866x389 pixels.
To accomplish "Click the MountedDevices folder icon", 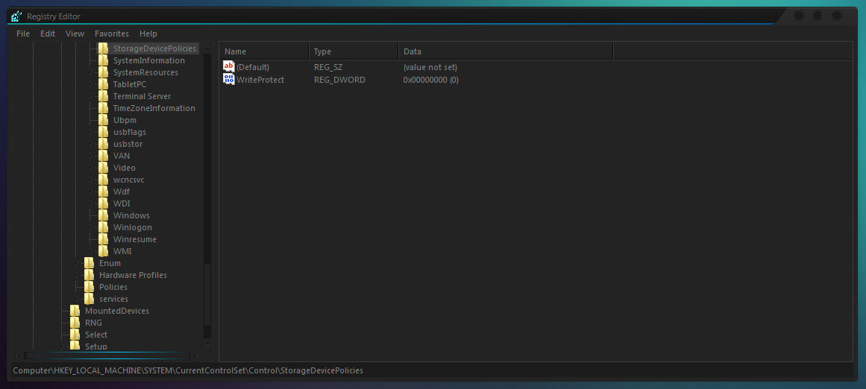I will (x=75, y=311).
